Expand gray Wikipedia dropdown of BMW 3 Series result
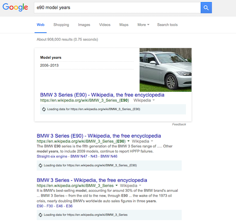 point(140,185)
